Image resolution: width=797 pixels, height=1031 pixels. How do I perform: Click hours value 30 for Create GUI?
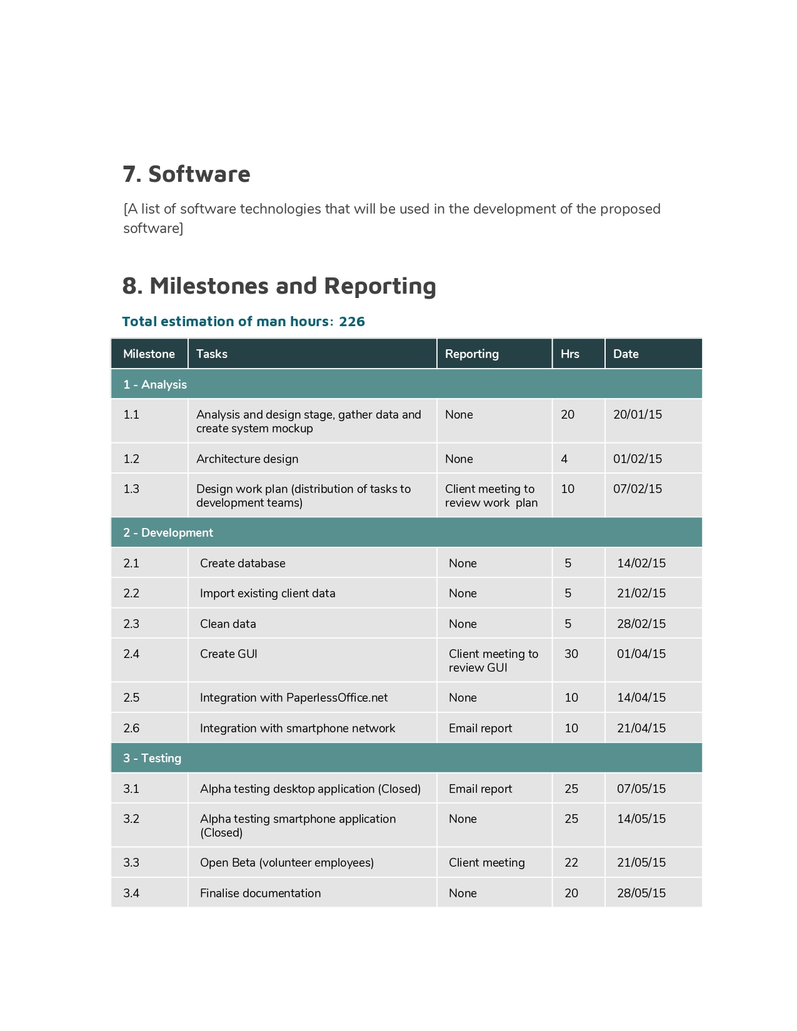pos(571,654)
